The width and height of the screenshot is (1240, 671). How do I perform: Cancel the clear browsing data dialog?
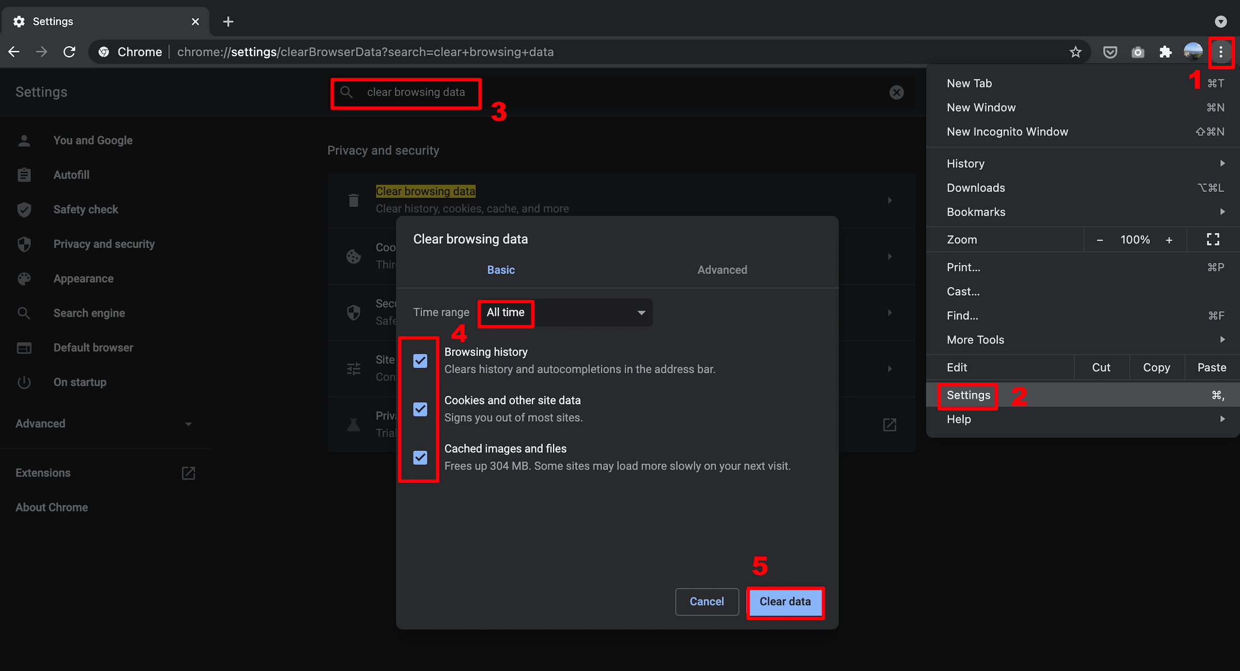707,601
